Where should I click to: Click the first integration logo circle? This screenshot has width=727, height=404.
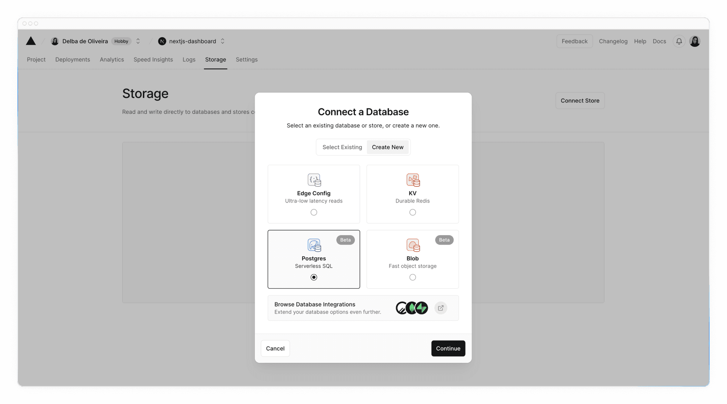[x=401, y=308]
